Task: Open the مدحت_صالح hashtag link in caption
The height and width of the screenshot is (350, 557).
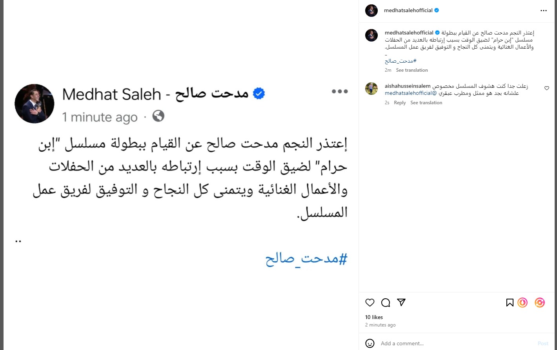Action: click(x=400, y=61)
